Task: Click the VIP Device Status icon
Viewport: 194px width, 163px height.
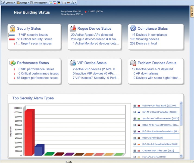Action: pyautogui.click(x=73, y=63)
